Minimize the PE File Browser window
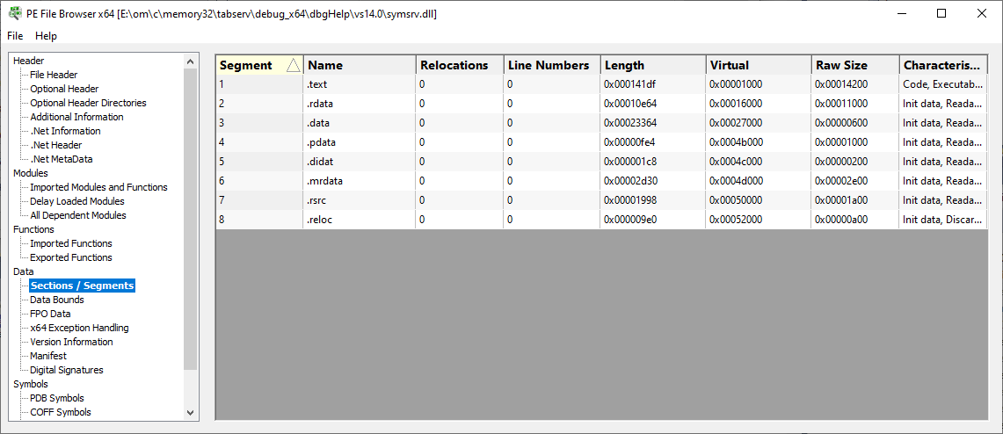The image size is (1003, 434). pos(904,13)
